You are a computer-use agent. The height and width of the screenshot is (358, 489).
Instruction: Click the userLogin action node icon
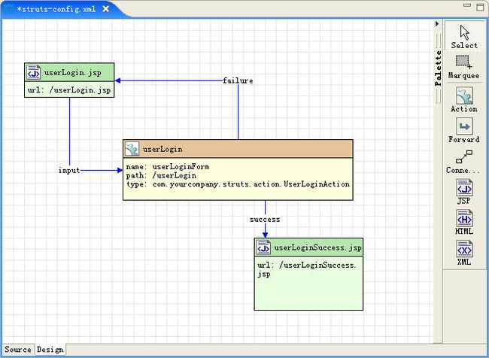132,149
